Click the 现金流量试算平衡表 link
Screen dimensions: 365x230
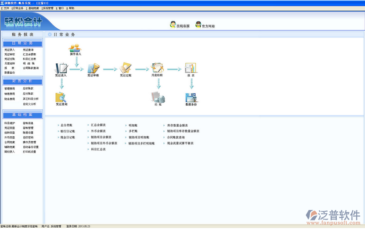pos(180,143)
